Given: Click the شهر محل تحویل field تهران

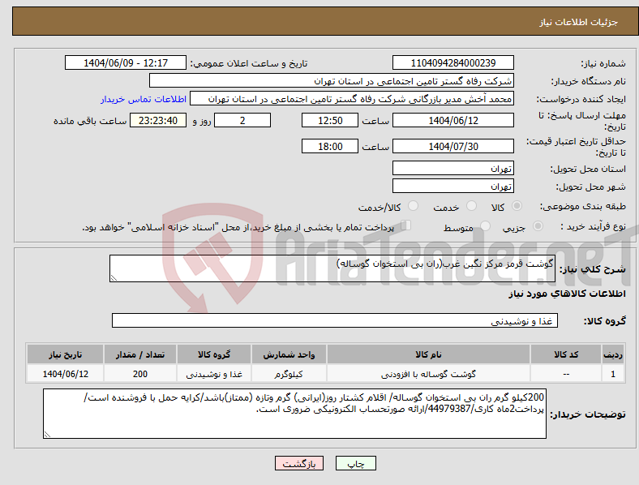Looking at the screenshot, I should point(452,187).
